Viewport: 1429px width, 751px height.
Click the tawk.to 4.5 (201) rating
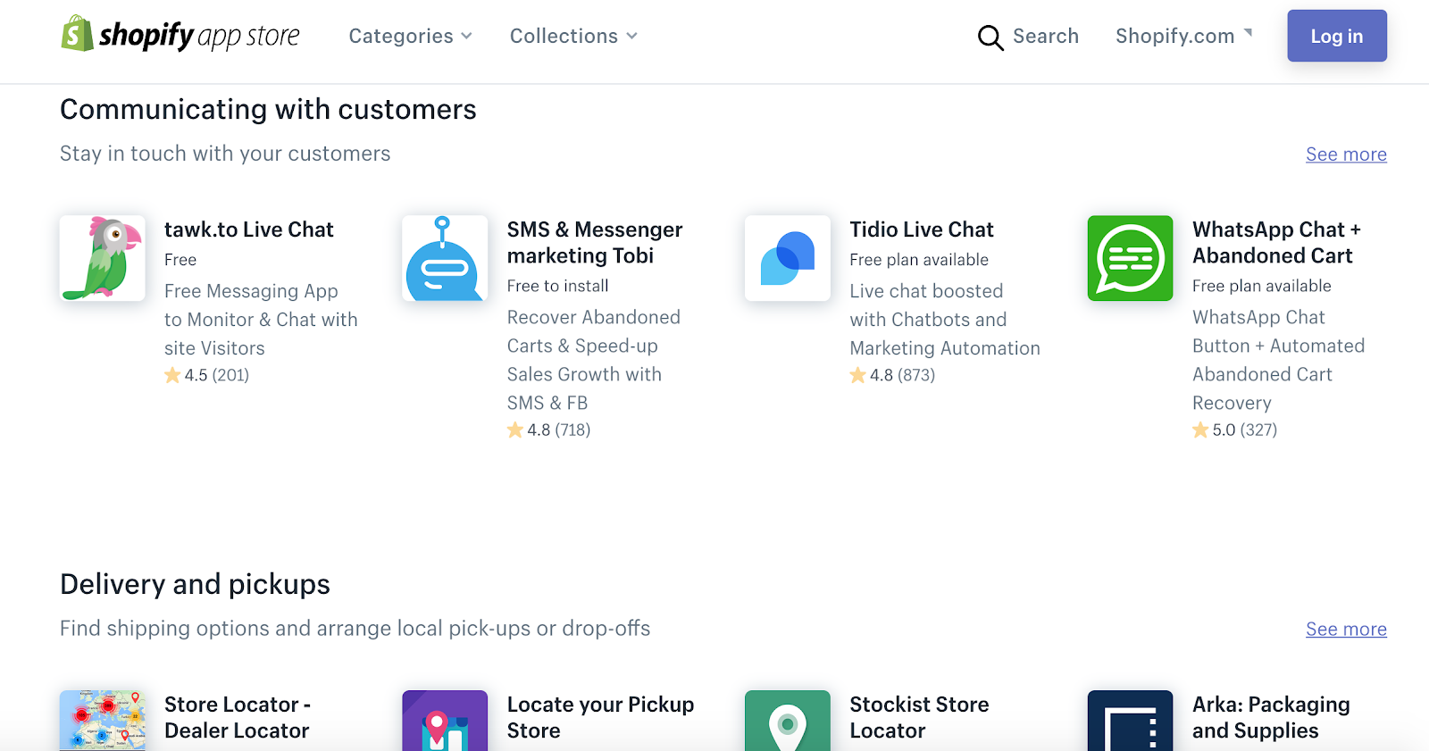point(207,375)
